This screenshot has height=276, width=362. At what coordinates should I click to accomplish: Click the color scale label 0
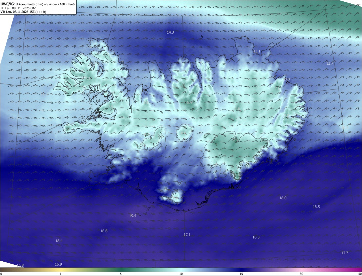1,274
